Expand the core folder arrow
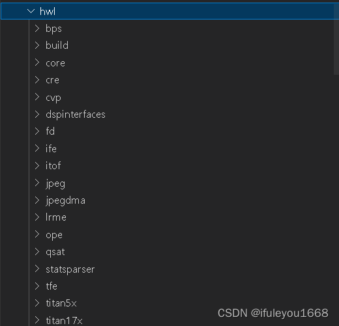 coord(37,62)
